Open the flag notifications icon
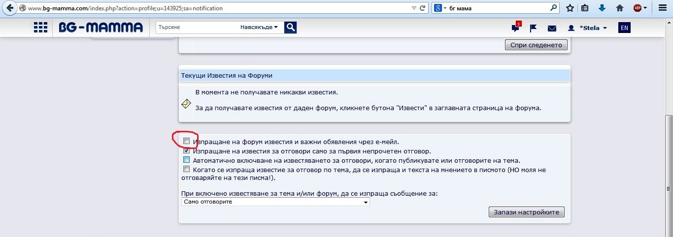This screenshot has width=673, height=237. pyautogui.click(x=533, y=29)
